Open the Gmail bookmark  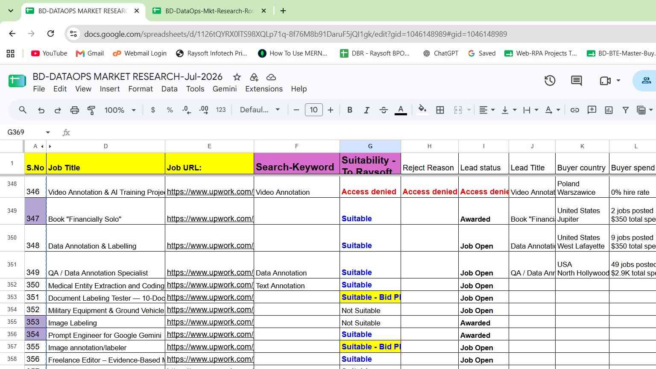click(90, 53)
